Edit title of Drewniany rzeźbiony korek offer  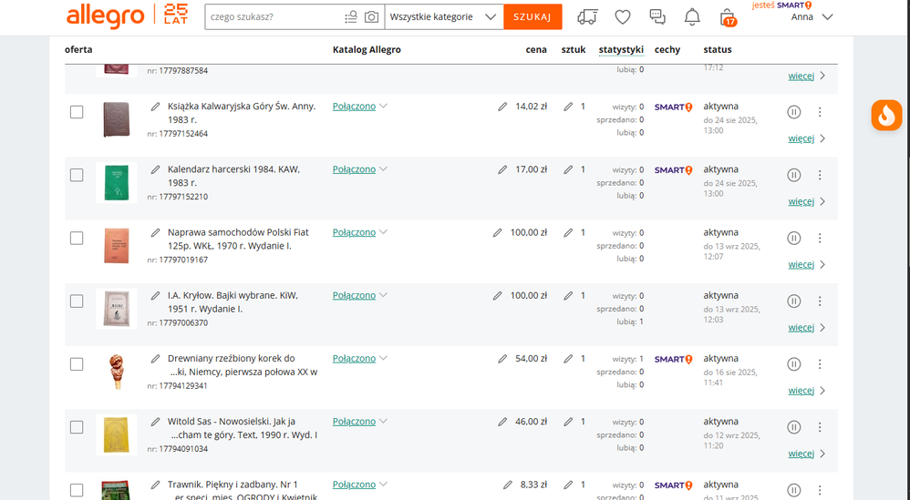tap(155, 359)
